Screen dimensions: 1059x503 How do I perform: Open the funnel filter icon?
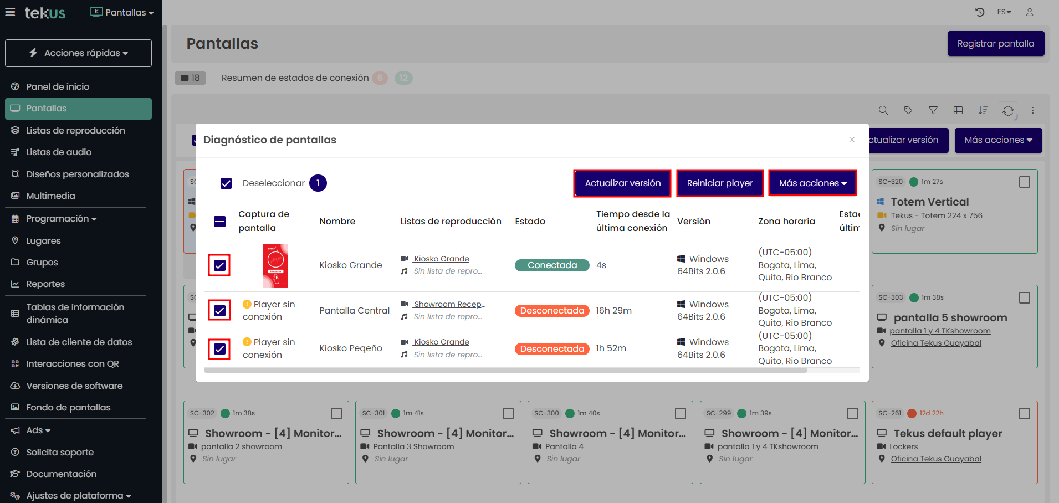click(933, 110)
